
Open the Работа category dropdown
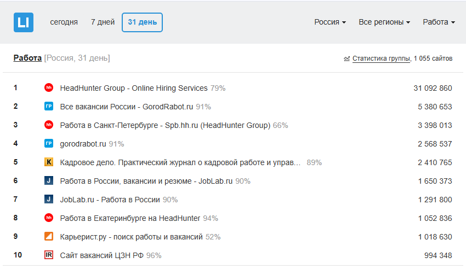click(439, 22)
